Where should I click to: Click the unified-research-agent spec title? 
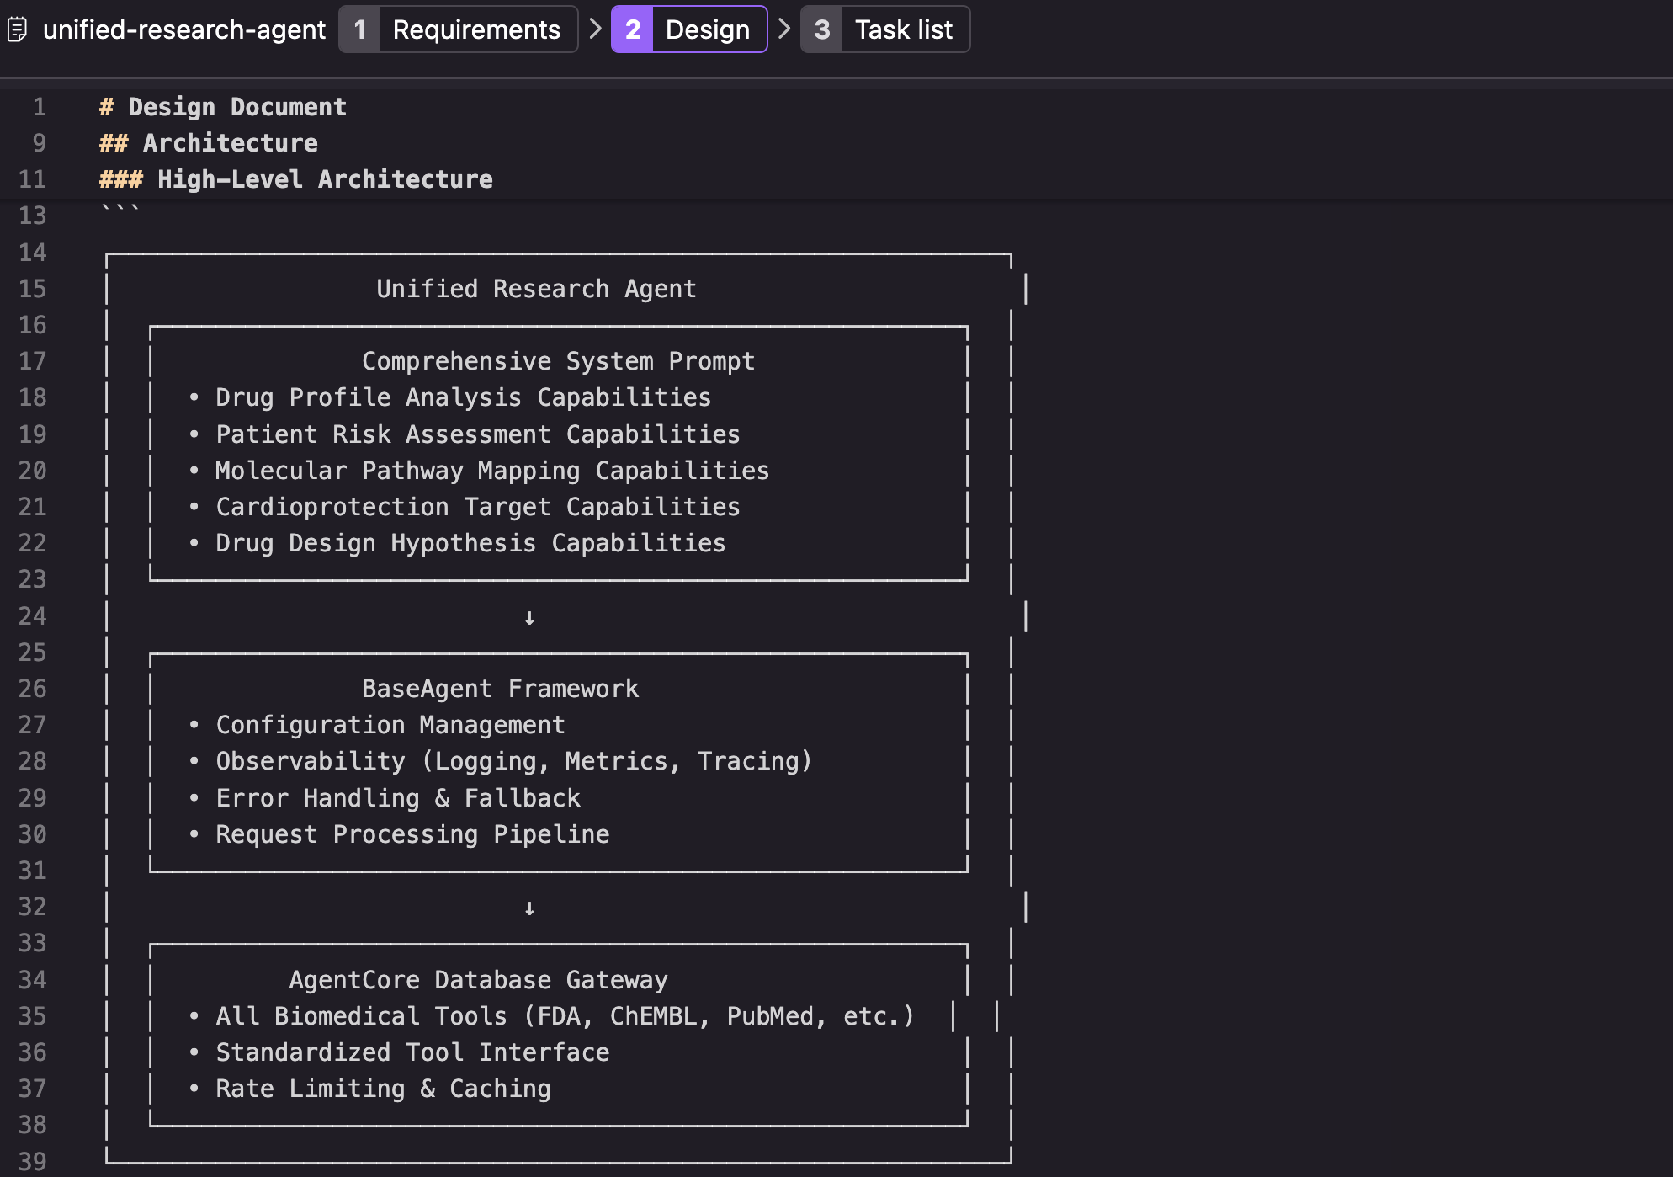184,30
